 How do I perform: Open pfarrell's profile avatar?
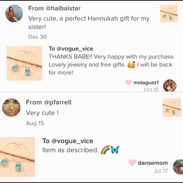11,108
